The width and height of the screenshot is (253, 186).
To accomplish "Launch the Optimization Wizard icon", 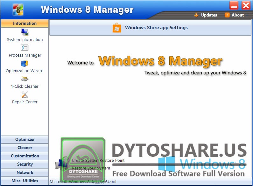I will (x=25, y=64).
